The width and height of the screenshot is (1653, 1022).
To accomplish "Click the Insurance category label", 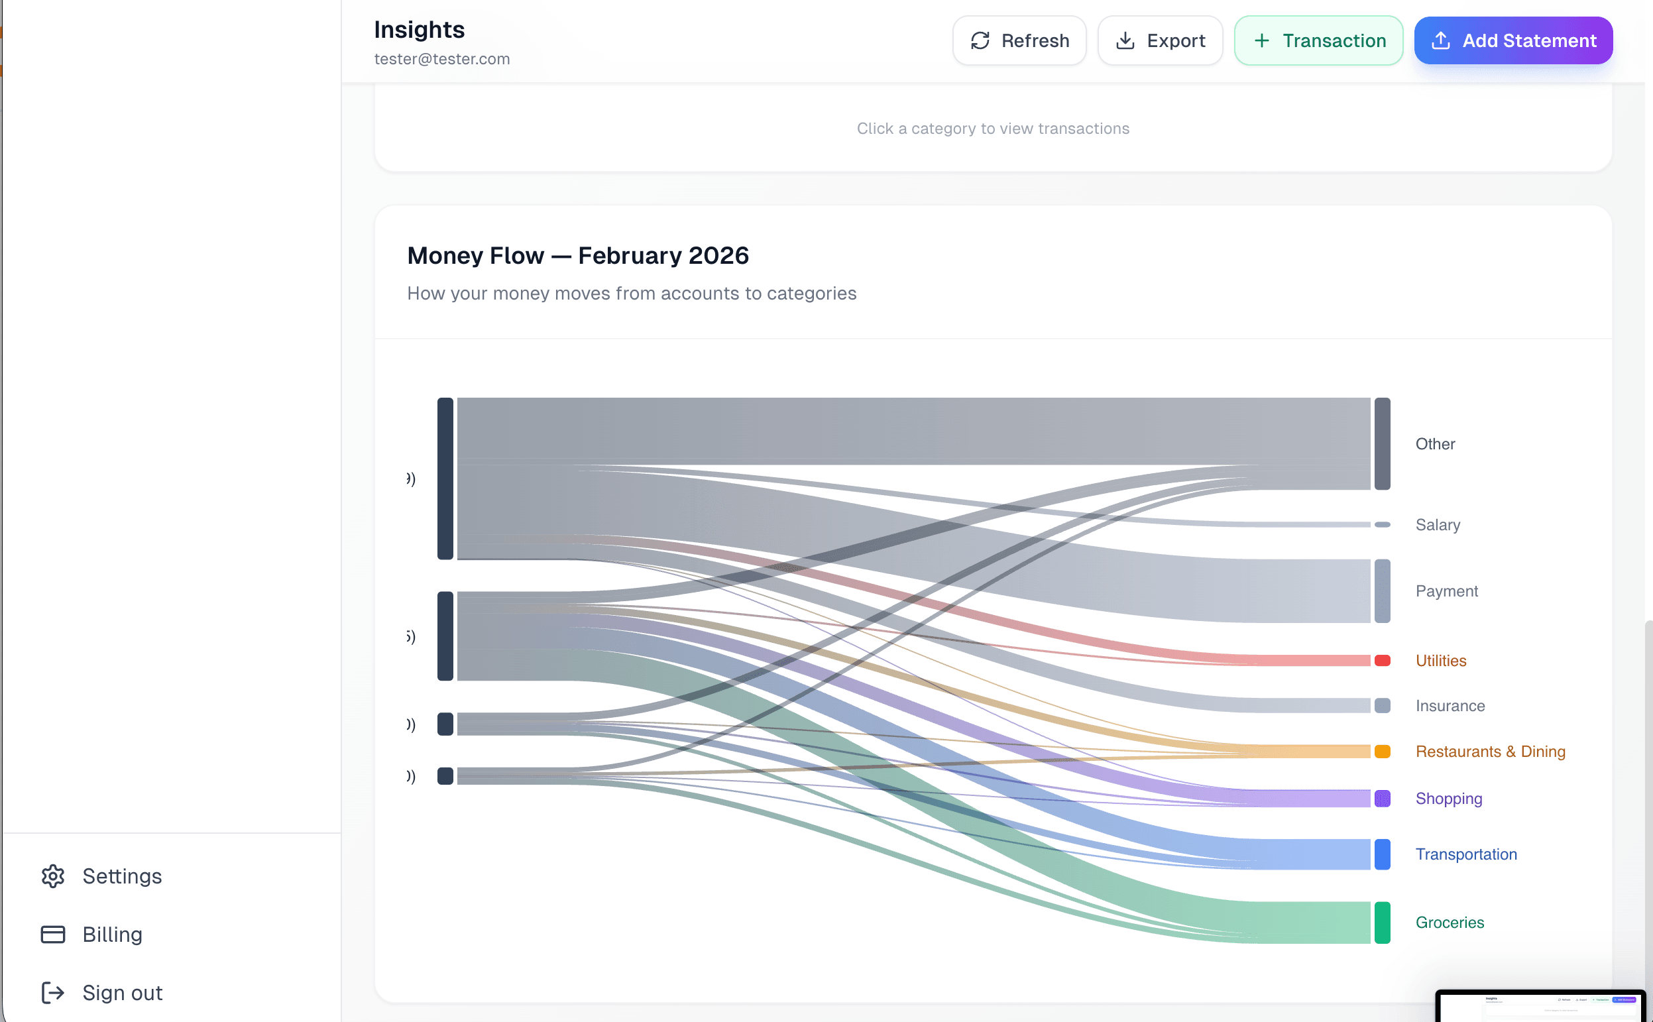I will point(1450,706).
